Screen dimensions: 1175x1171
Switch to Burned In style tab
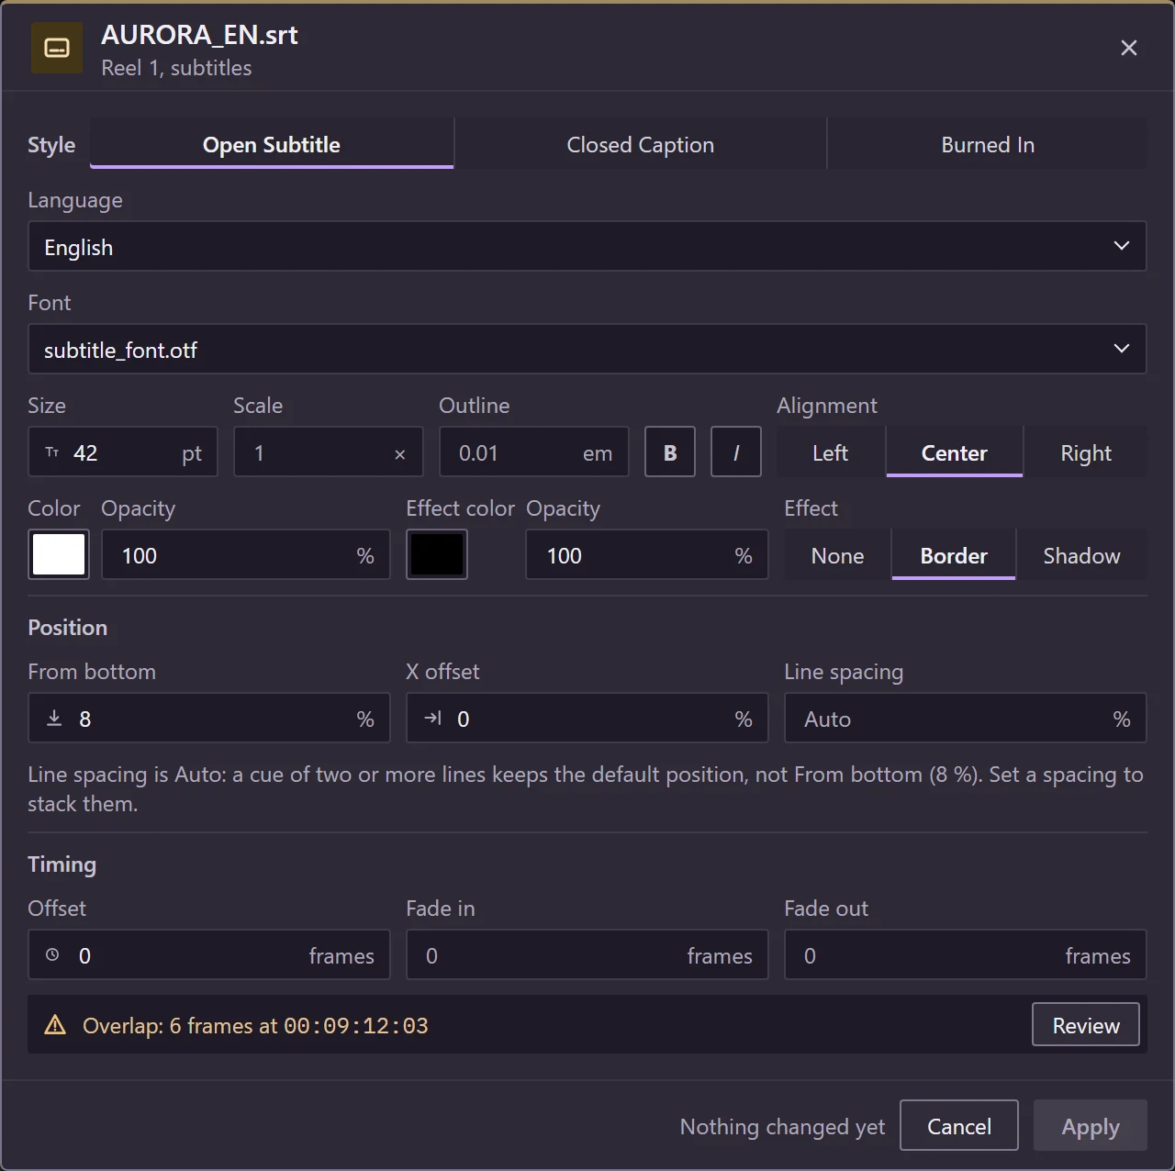(988, 144)
